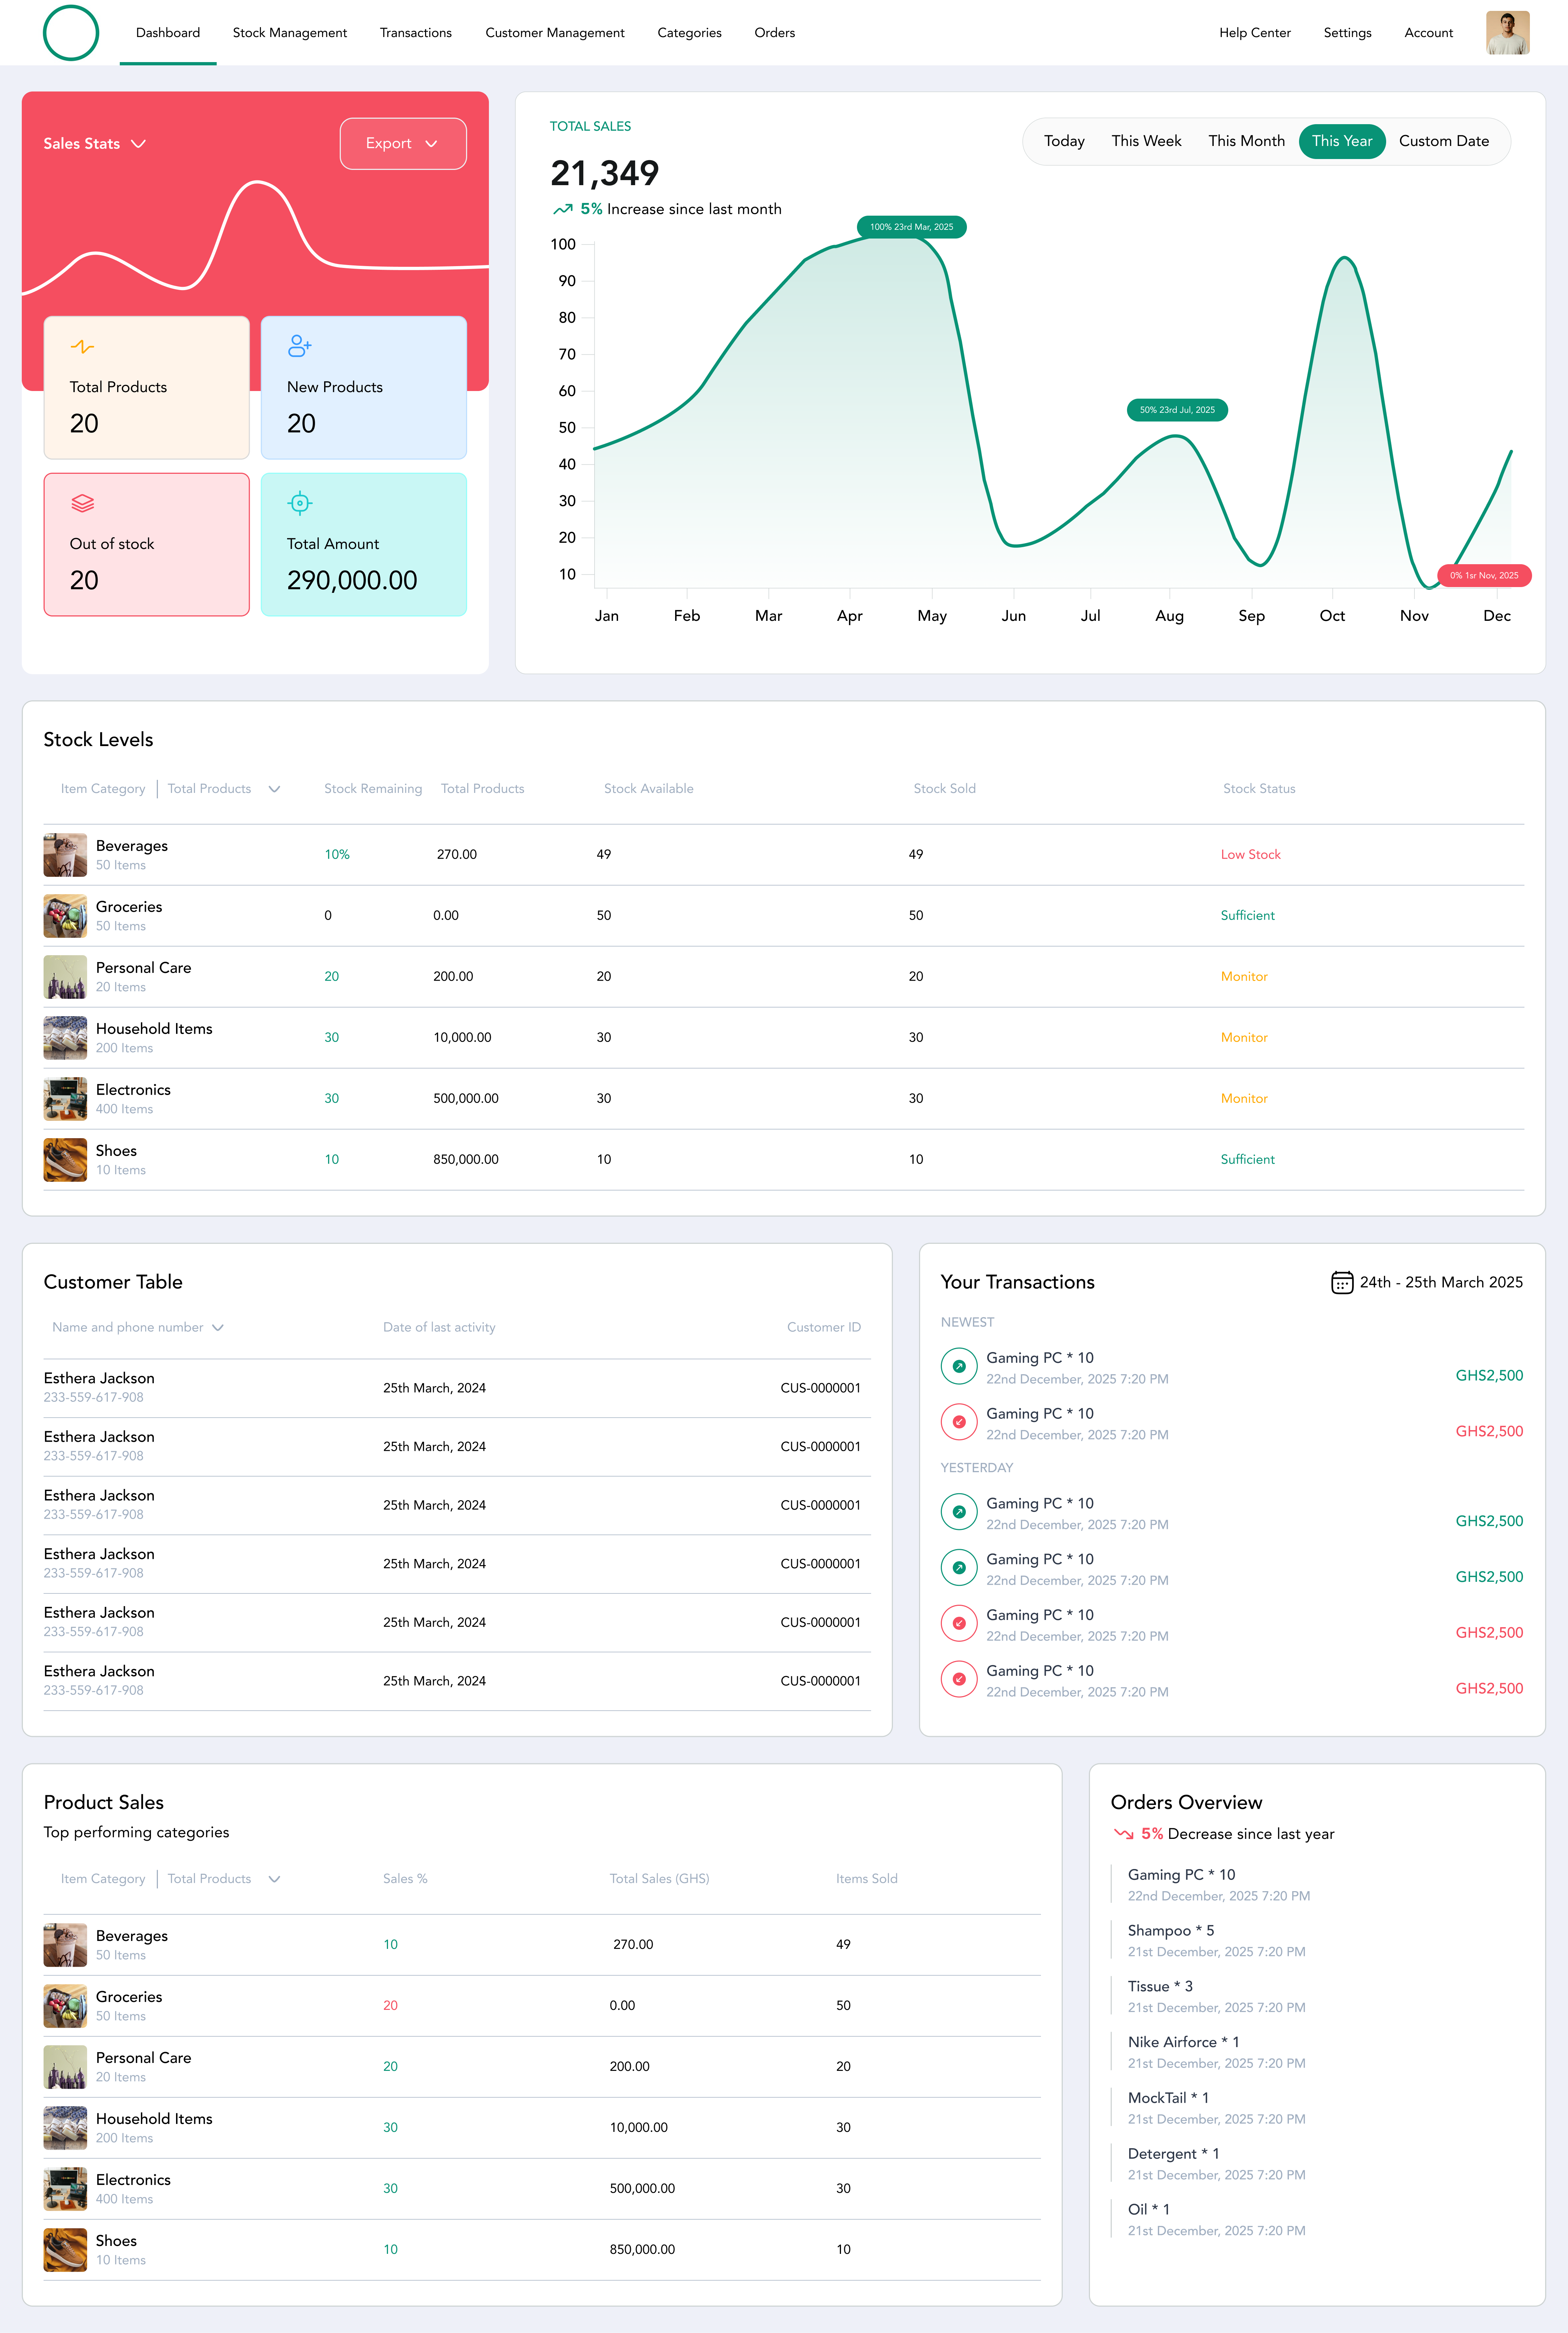
Task: Navigate to the Orders tab
Action: (774, 32)
